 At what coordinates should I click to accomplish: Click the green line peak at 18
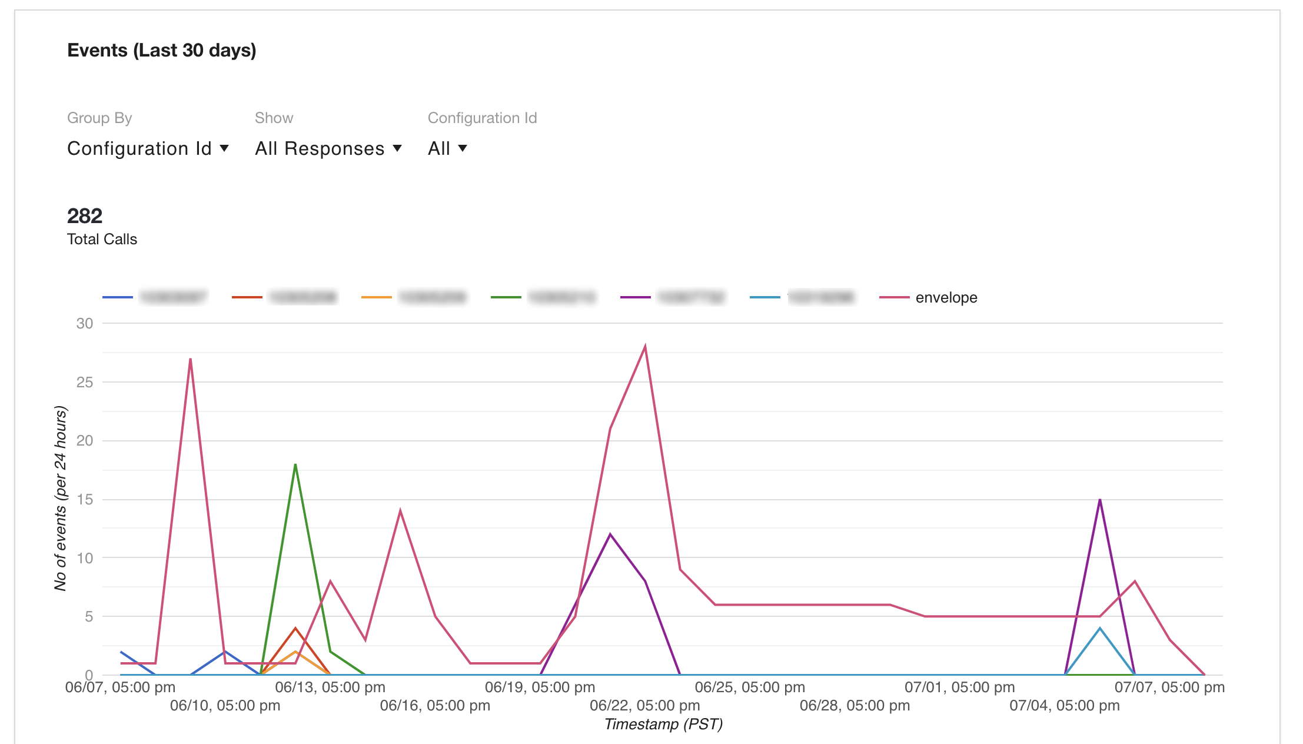click(x=295, y=464)
